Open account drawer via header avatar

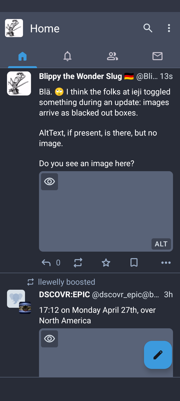[14, 28]
